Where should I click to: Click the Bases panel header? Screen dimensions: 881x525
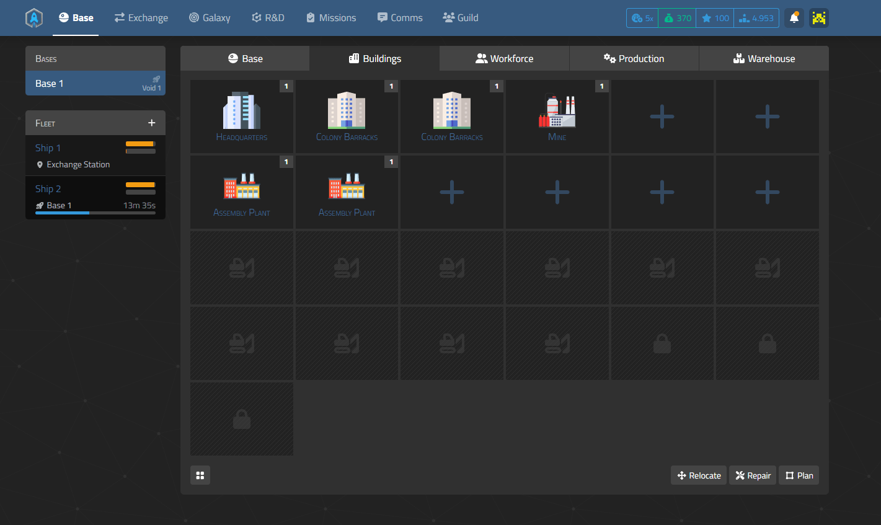pos(95,58)
